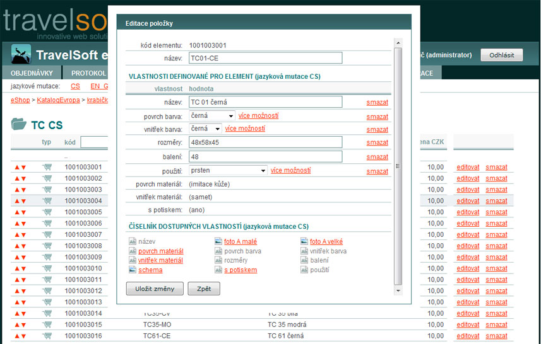The image size is (541, 344).
Task: Delete the rozměry property via smazat
Action: tap(377, 142)
